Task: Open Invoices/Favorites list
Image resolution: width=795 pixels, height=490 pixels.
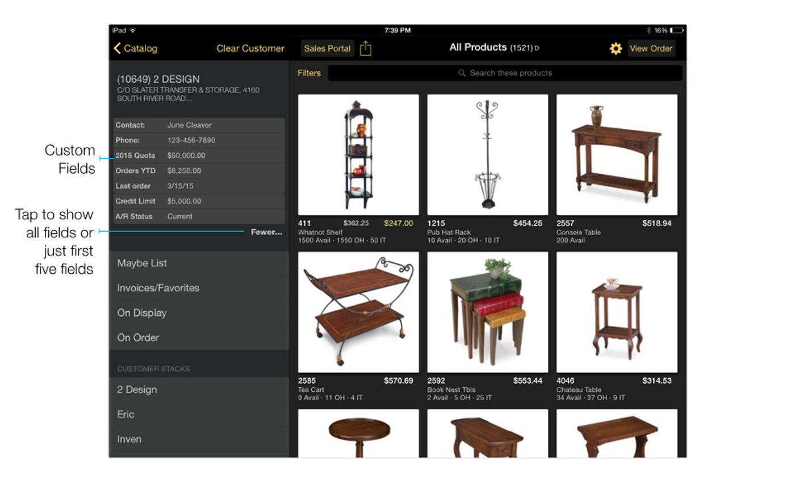Action: (199, 288)
